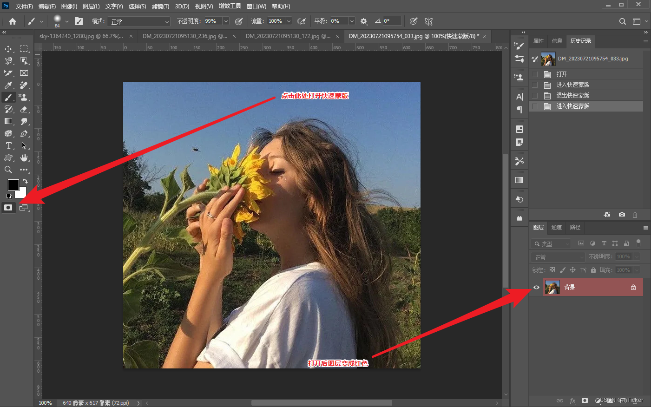Go to the Home screen icon
Viewport: 651px width, 407px height.
coord(13,21)
